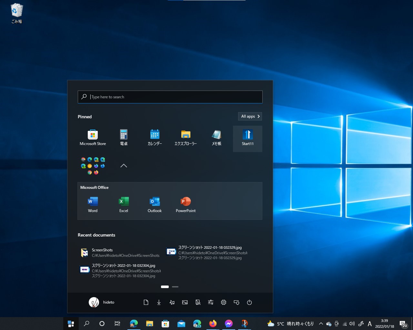Open recent file スクリーンショット 2022-01-18 032329.jpg
The image size is (413, 330).
[207, 252]
